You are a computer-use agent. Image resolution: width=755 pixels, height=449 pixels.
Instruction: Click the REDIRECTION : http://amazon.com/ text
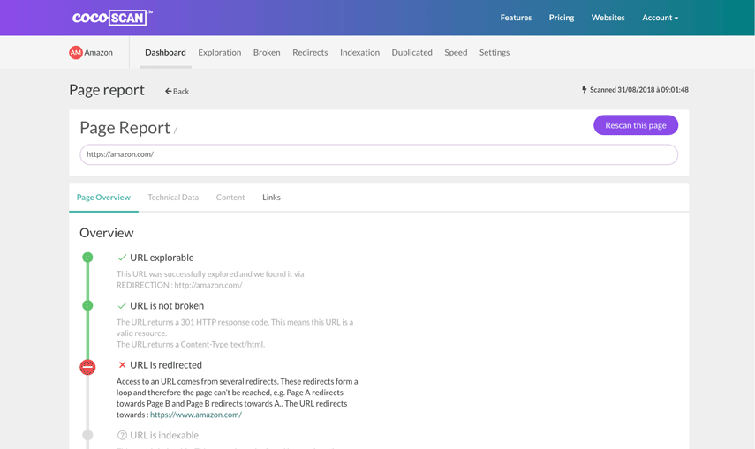pyautogui.click(x=179, y=285)
